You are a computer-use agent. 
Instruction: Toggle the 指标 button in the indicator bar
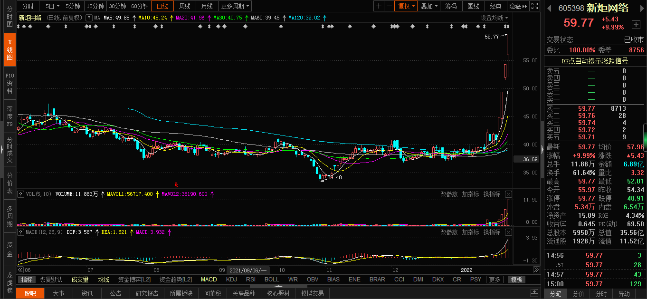click(x=27, y=280)
